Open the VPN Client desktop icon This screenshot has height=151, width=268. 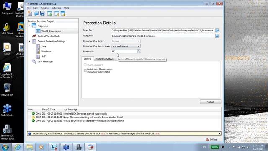7,29
